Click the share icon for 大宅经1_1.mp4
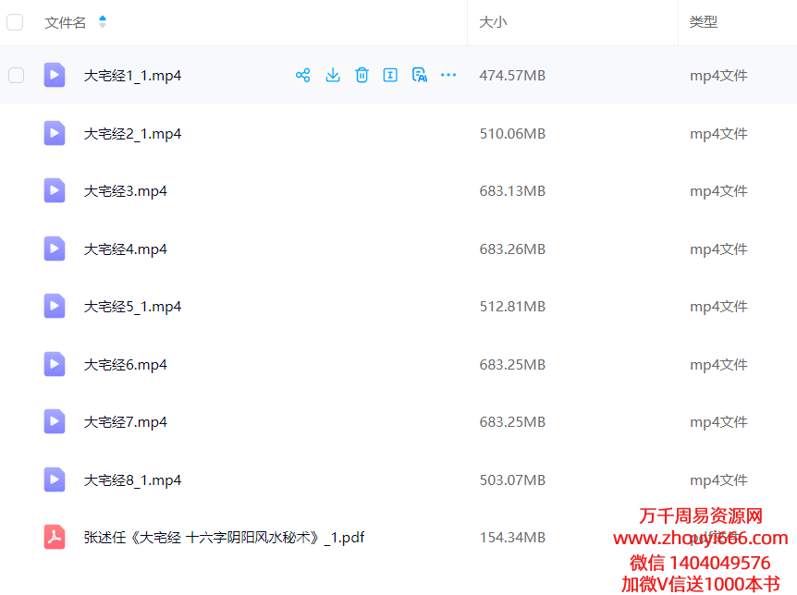Viewport: 797px width, 595px height. pyautogui.click(x=302, y=76)
